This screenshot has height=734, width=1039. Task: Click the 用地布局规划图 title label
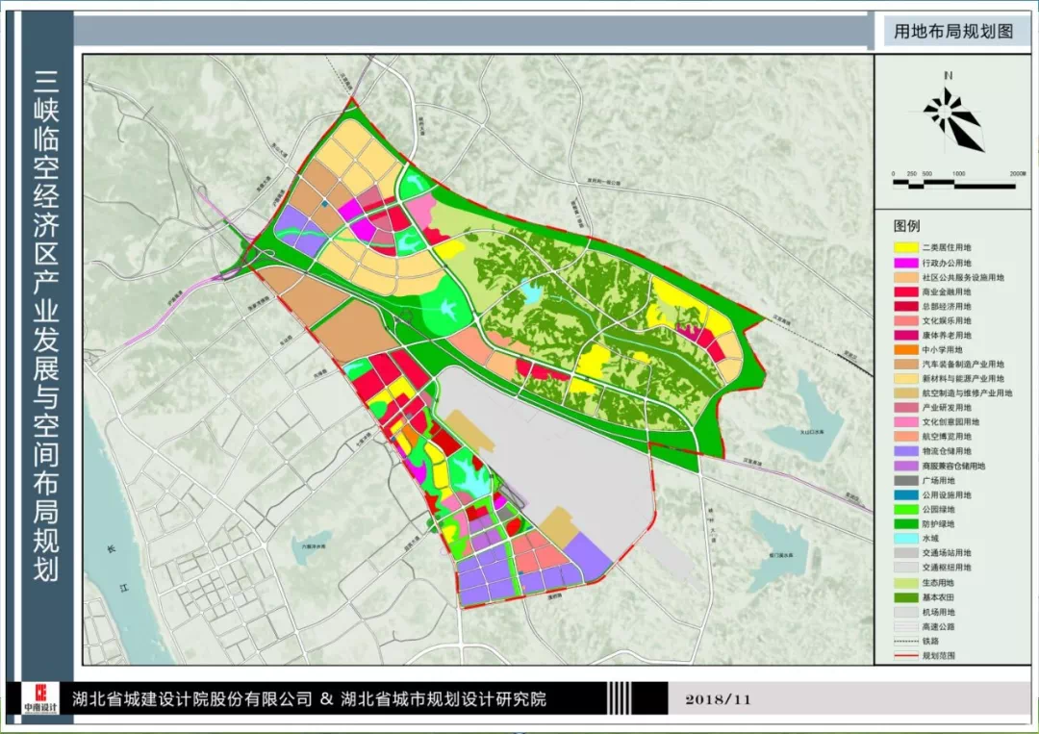953,31
